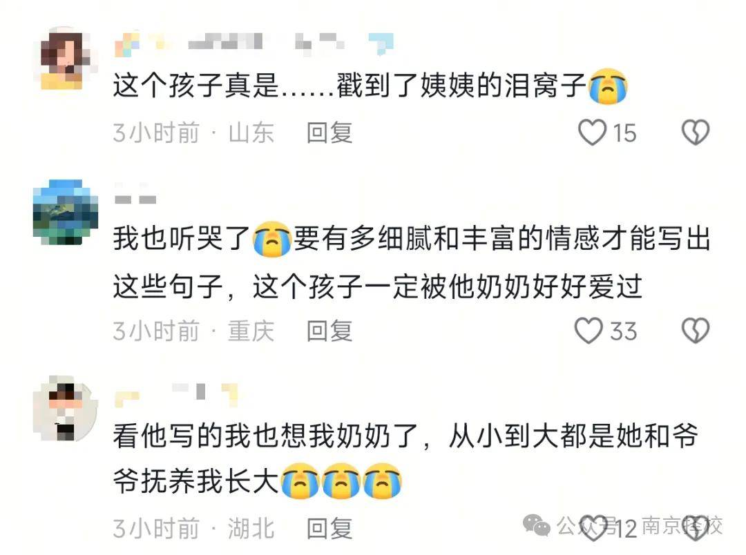Like the Chongqing comment with 33 likes

click(x=589, y=331)
